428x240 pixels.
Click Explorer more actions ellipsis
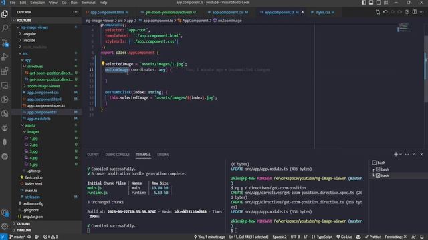click(75, 12)
